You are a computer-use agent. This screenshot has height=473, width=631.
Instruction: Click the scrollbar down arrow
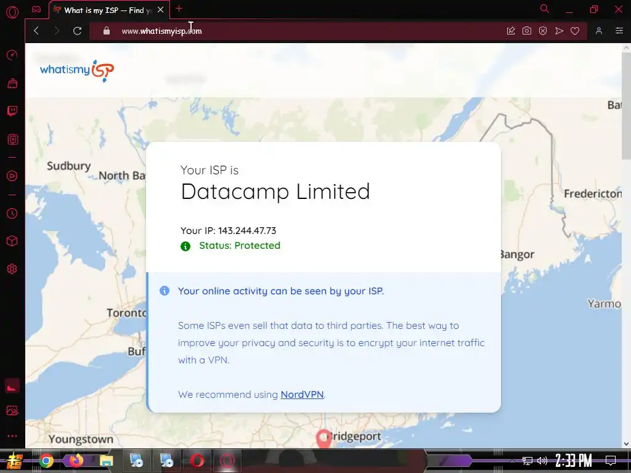[x=626, y=443]
